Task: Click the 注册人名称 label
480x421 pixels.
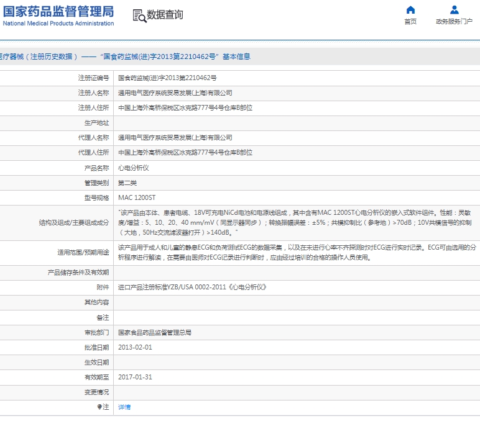Action: click(x=93, y=93)
